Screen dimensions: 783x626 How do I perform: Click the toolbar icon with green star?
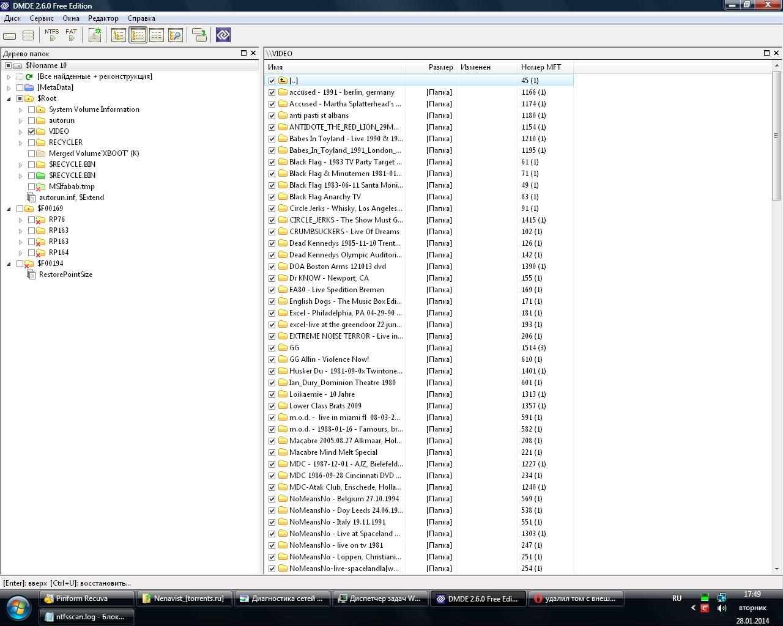(x=95, y=35)
